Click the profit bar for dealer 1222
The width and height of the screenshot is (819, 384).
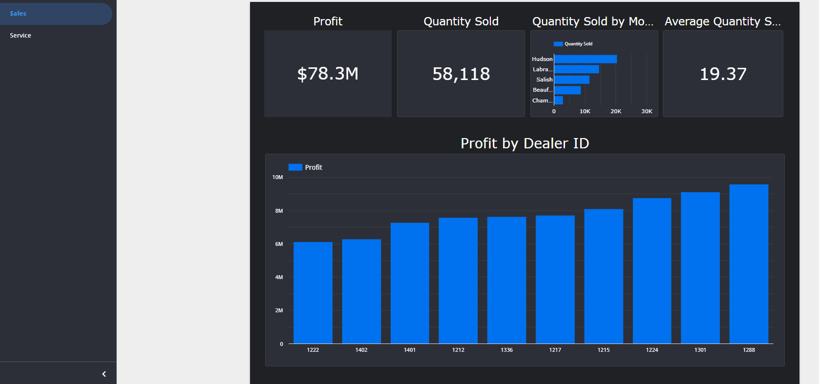[313, 293]
